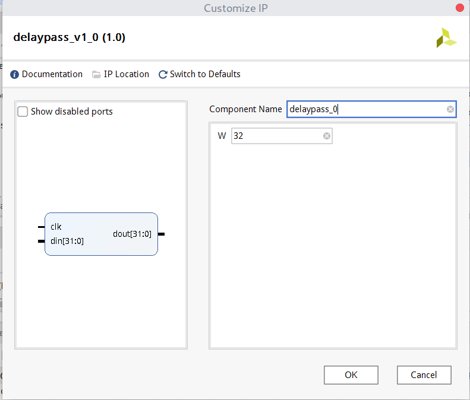Clear the W parameter value with its X icon
This screenshot has width=470, height=400.
coord(327,136)
